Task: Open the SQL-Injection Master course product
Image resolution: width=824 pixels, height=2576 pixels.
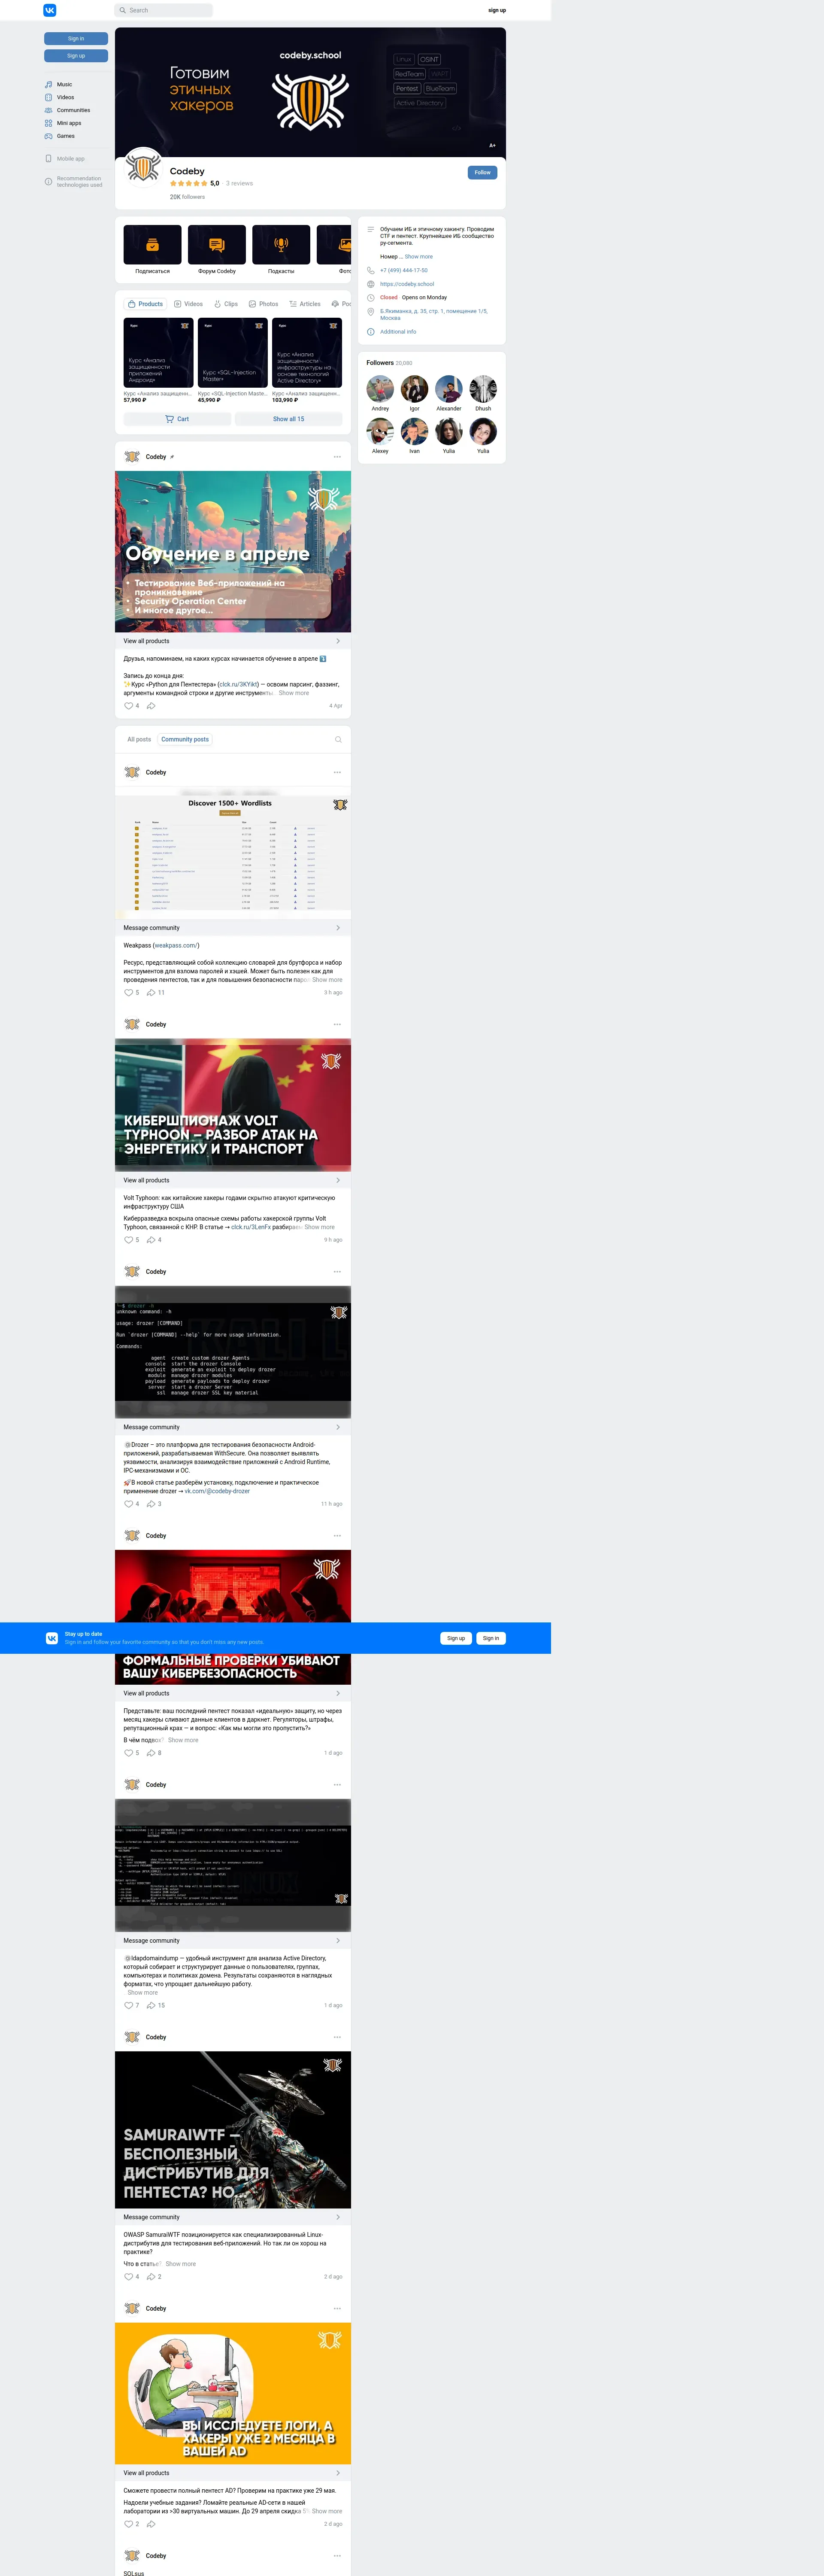Action: [x=232, y=360]
